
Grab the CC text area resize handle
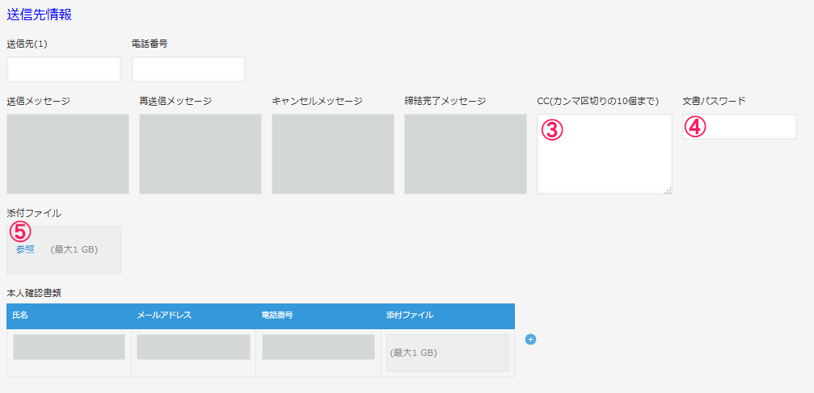668,190
